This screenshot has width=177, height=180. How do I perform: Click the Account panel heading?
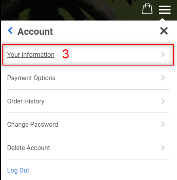pyautogui.click(x=35, y=32)
